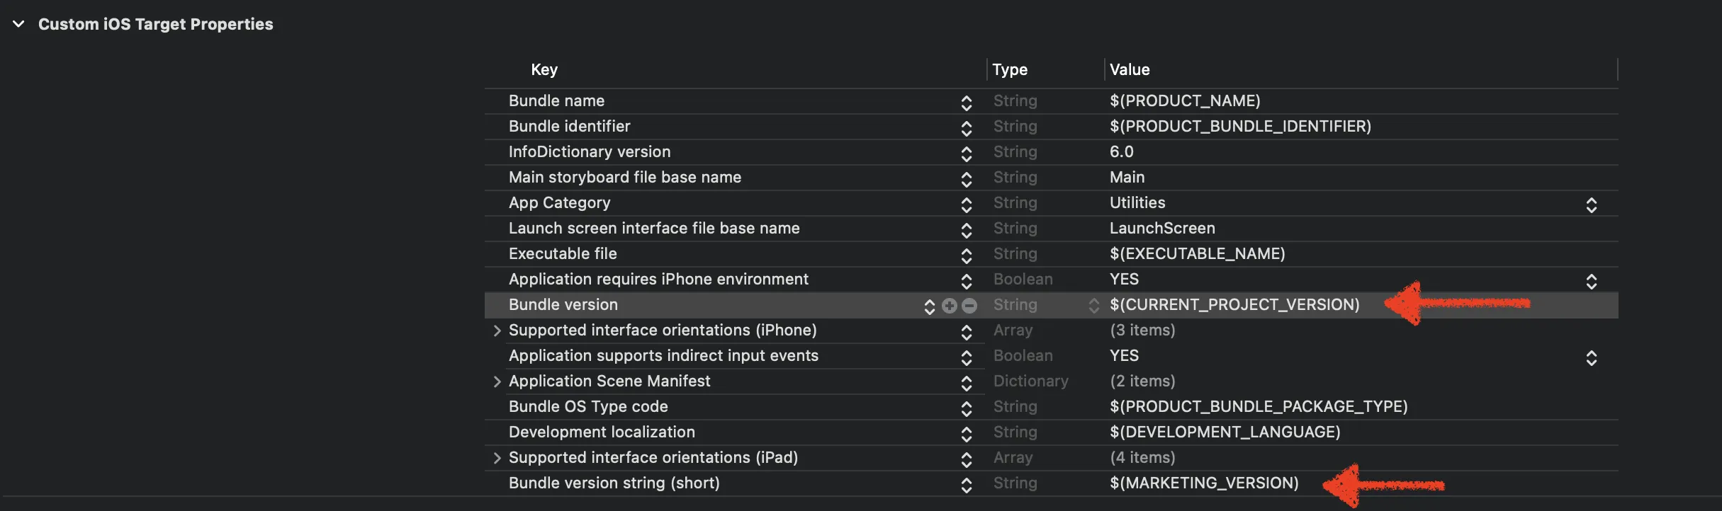Open the App Category Utilities value dropdown

coord(1591,205)
